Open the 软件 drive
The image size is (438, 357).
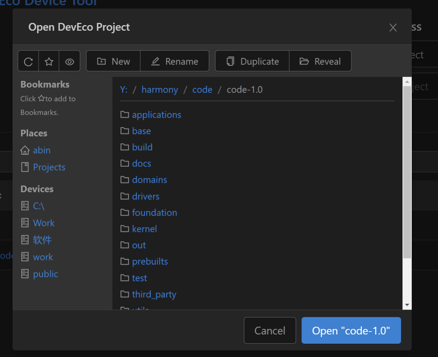click(42, 240)
